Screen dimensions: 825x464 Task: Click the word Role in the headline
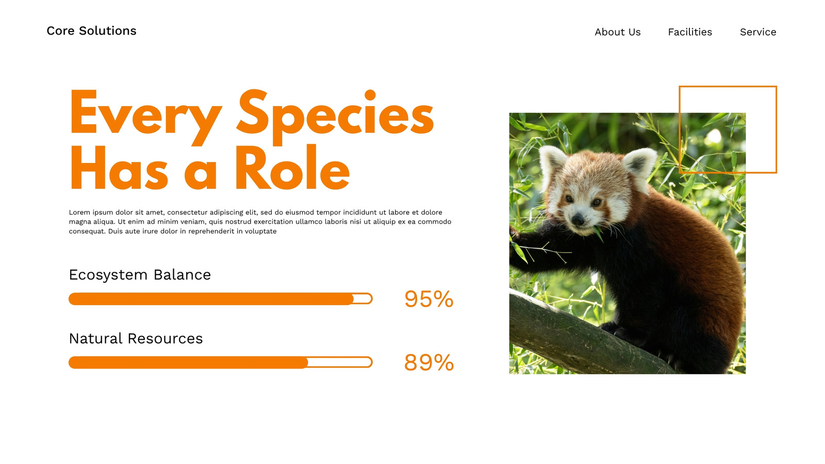click(292, 169)
